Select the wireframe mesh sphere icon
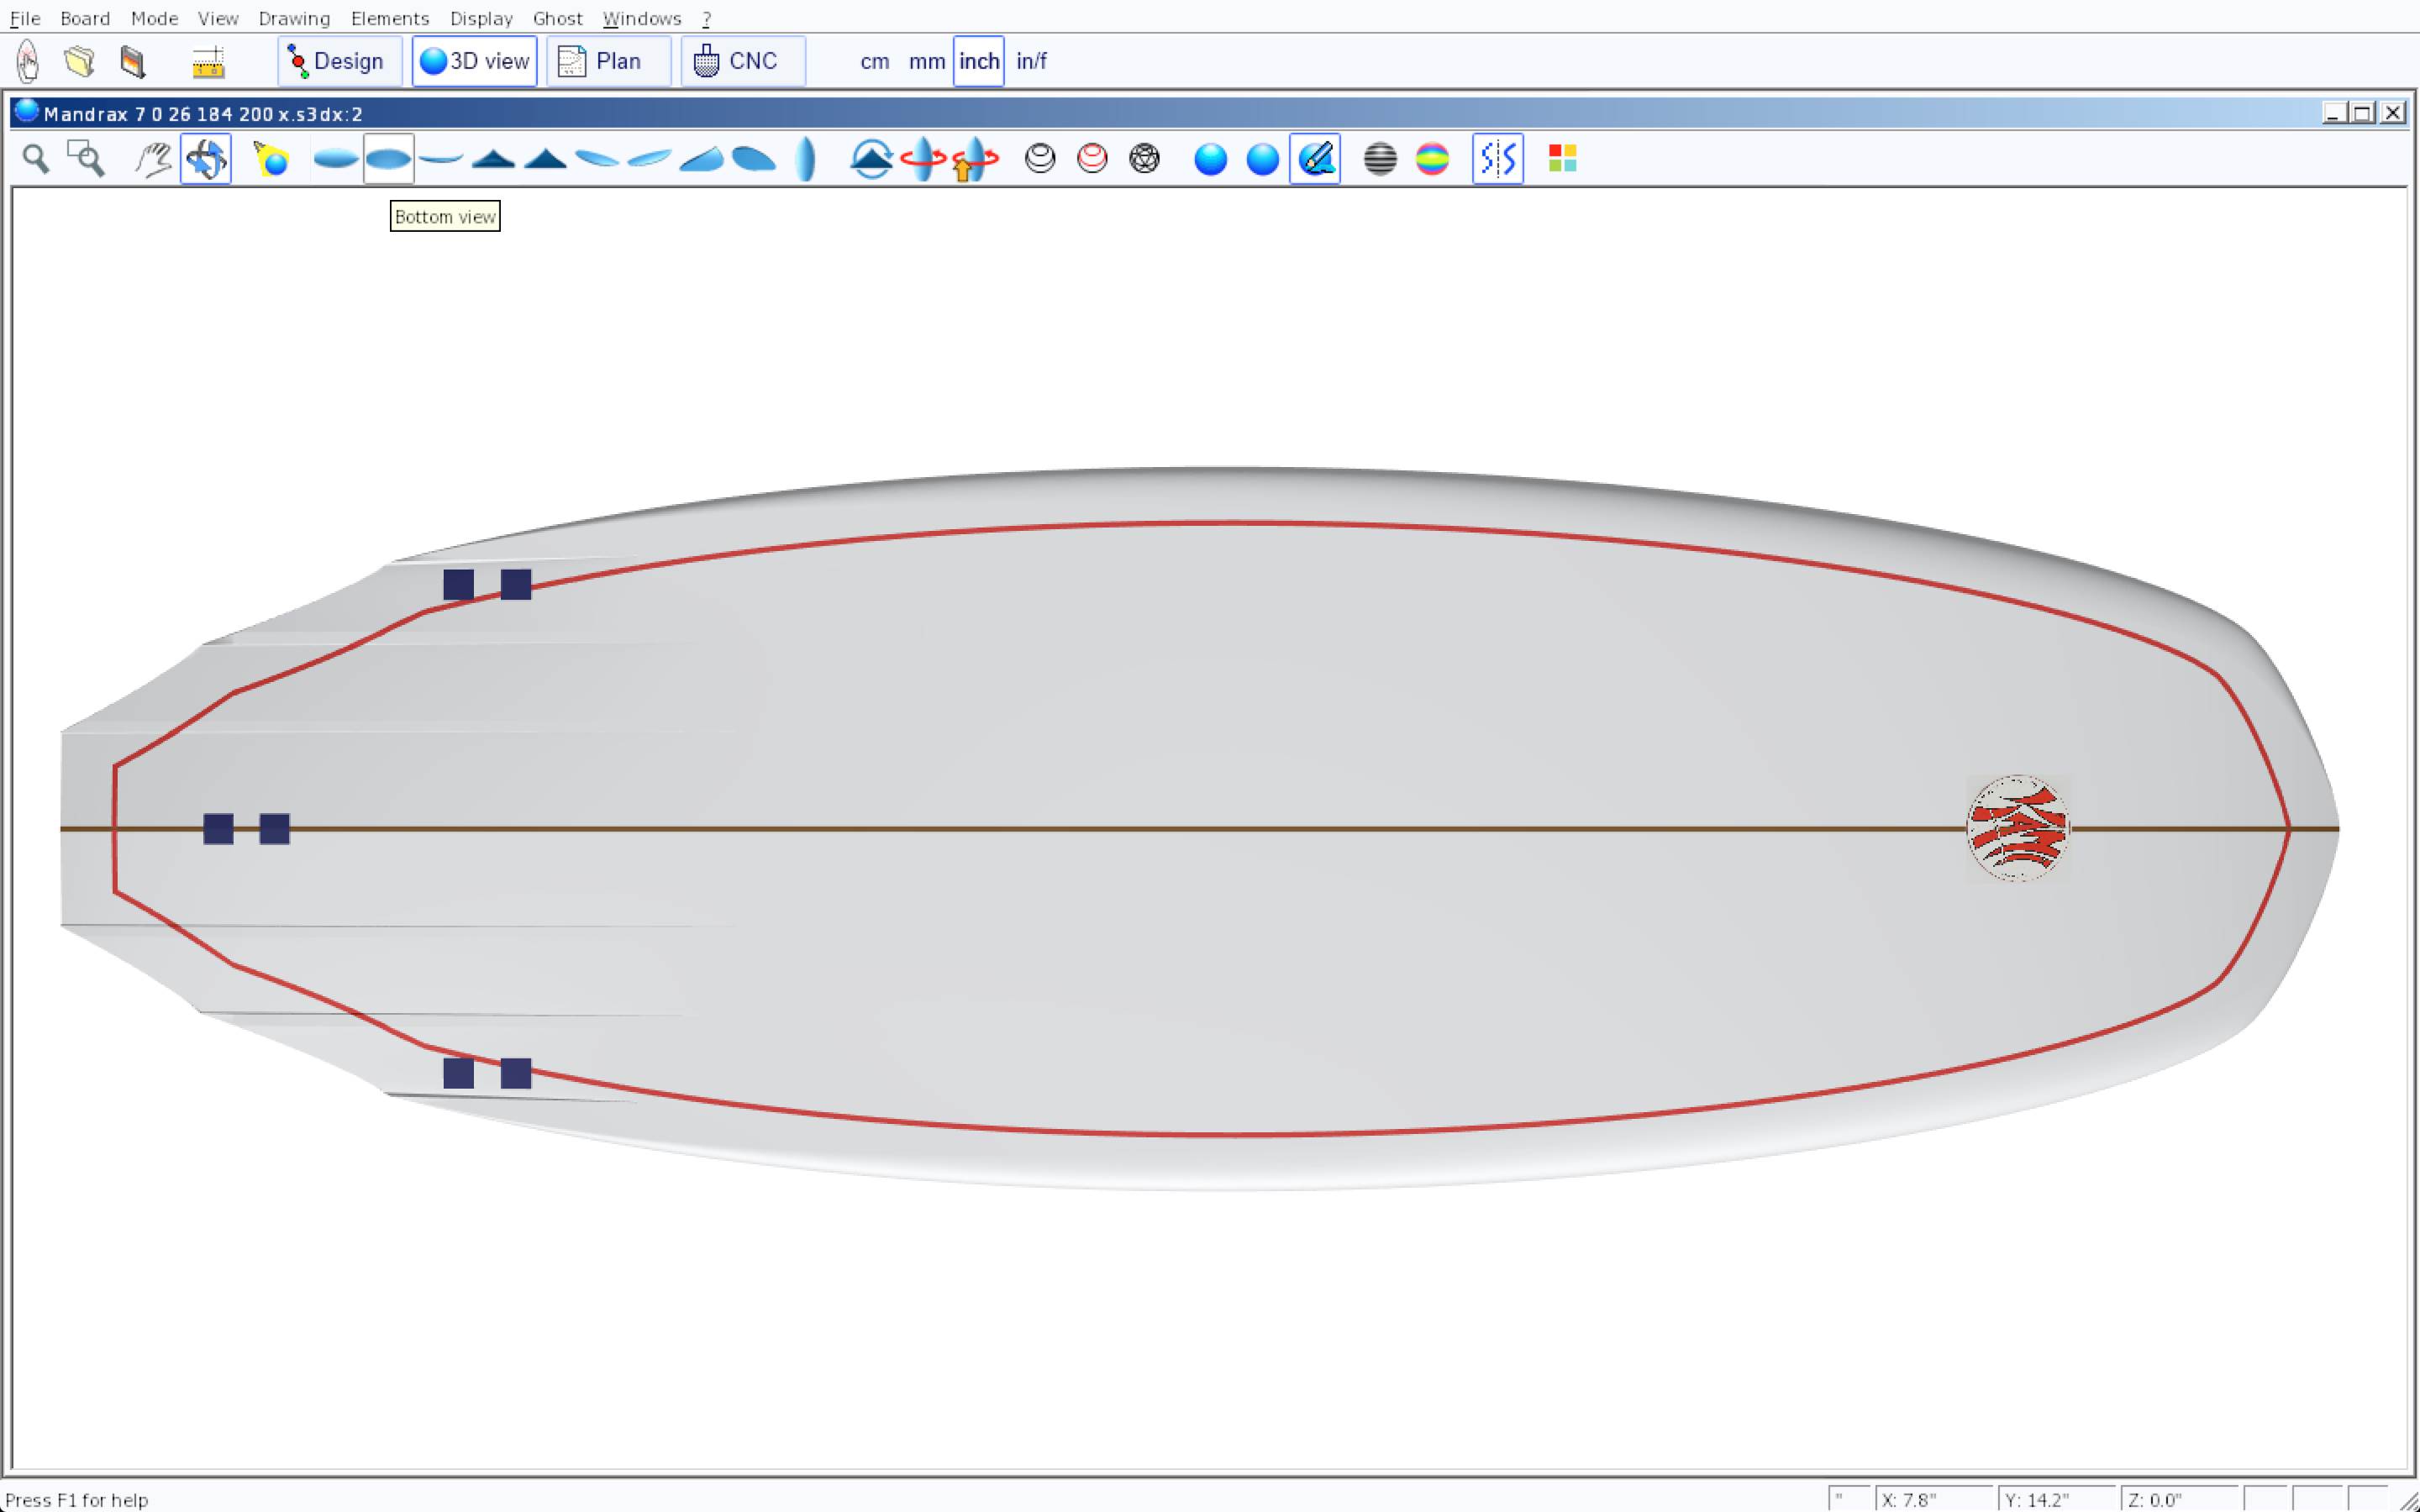 point(1144,159)
